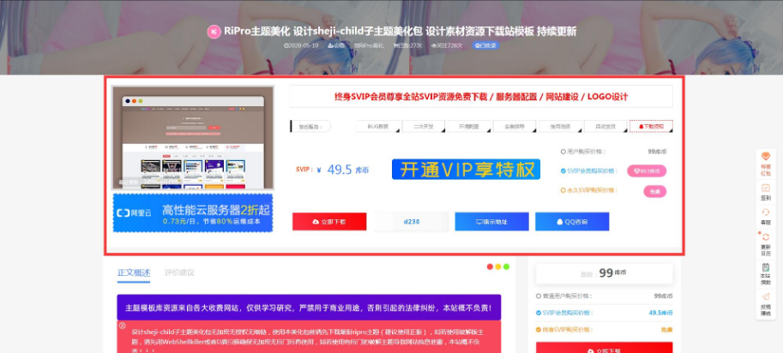Click the purple resource disclaimer banner
Image resolution: width=783 pixels, height=353 pixels.
click(x=309, y=308)
